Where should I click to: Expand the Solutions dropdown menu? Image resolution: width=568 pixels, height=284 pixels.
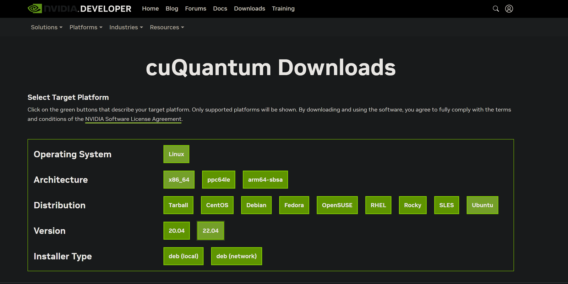(47, 27)
